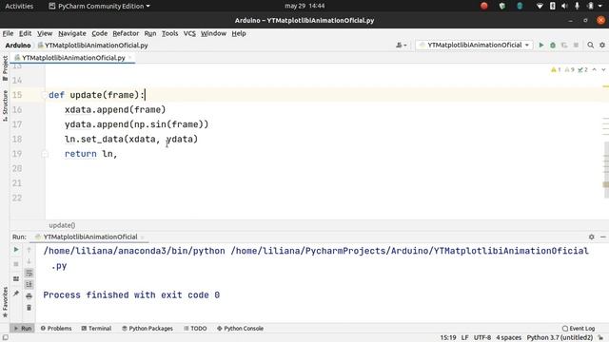
Task: Open the Window menu
Action: tap(213, 33)
